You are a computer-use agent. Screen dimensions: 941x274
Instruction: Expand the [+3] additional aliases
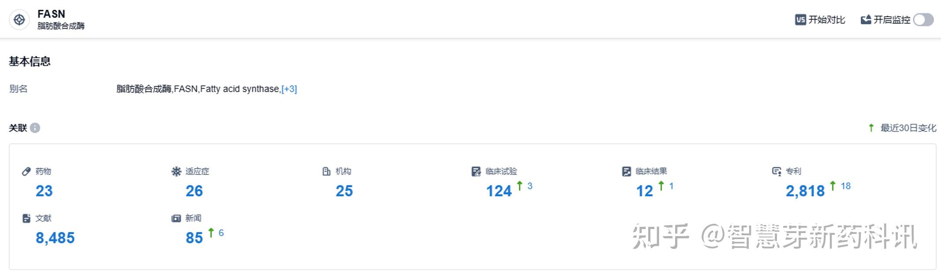pyautogui.click(x=289, y=89)
